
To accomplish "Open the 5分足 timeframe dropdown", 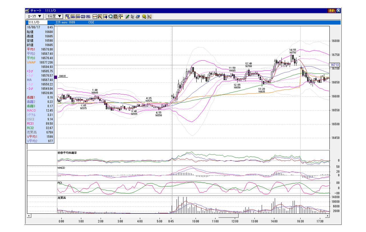I will tap(55, 16).
